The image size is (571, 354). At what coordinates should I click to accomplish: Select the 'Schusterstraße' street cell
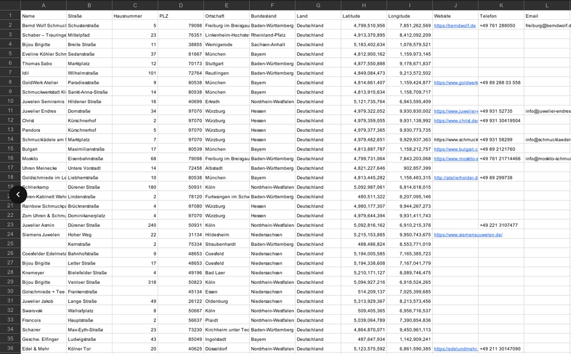pos(89,26)
